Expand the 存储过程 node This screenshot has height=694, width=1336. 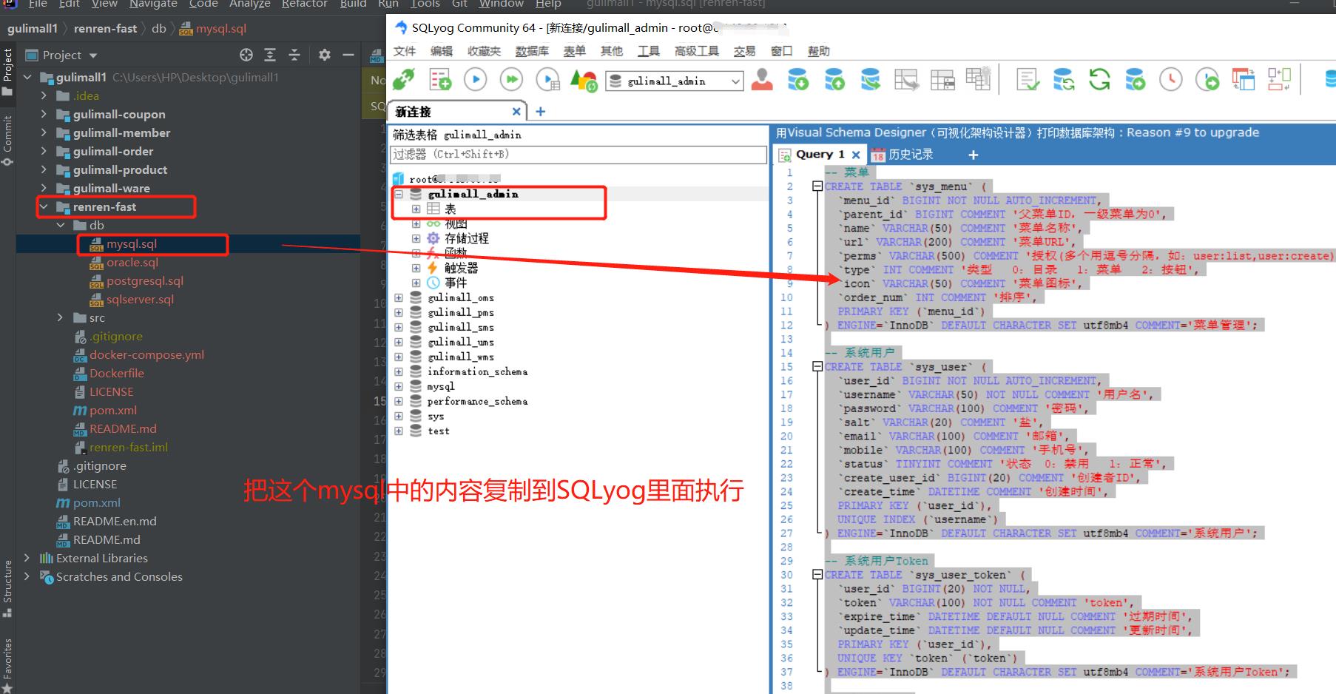tap(416, 238)
